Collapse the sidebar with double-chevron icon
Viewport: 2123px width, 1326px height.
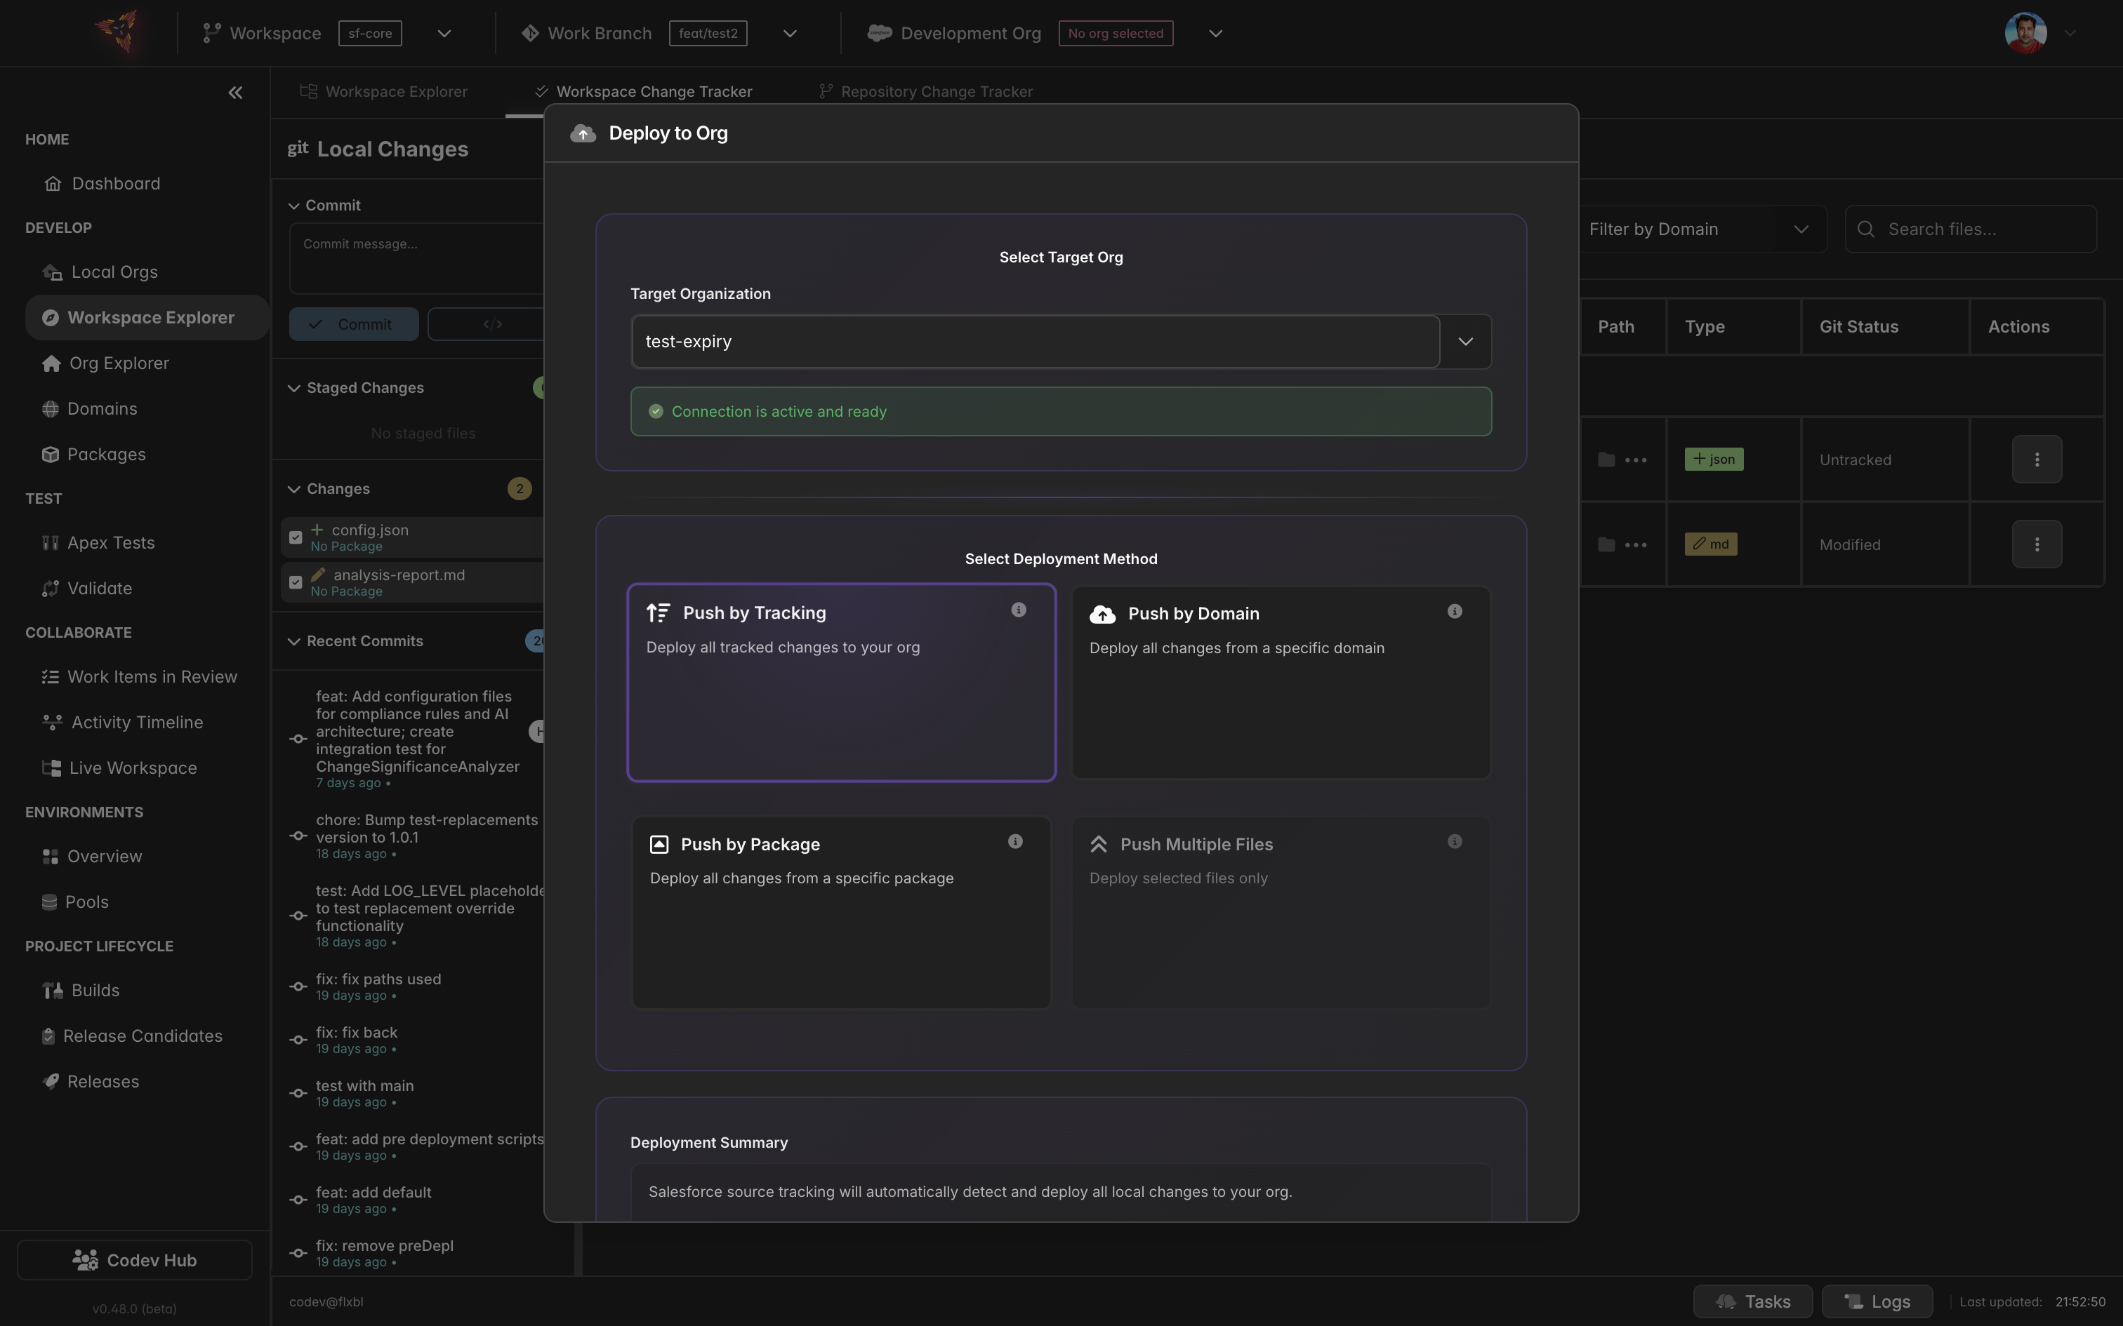[235, 92]
